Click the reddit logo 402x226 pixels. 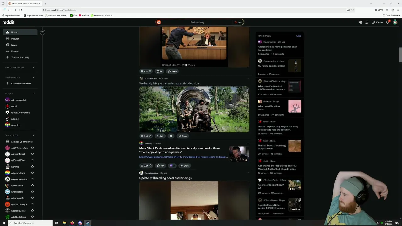[x=8, y=22]
